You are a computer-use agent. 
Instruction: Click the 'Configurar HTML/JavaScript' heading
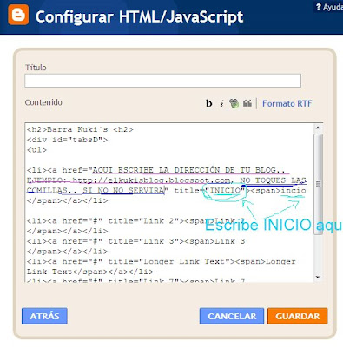point(139,16)
